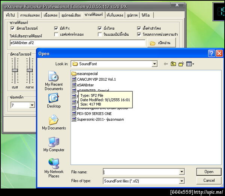Screen dimensions: 225x196
Task: Close the Open dialog with X
Action: tap(219, 53)
